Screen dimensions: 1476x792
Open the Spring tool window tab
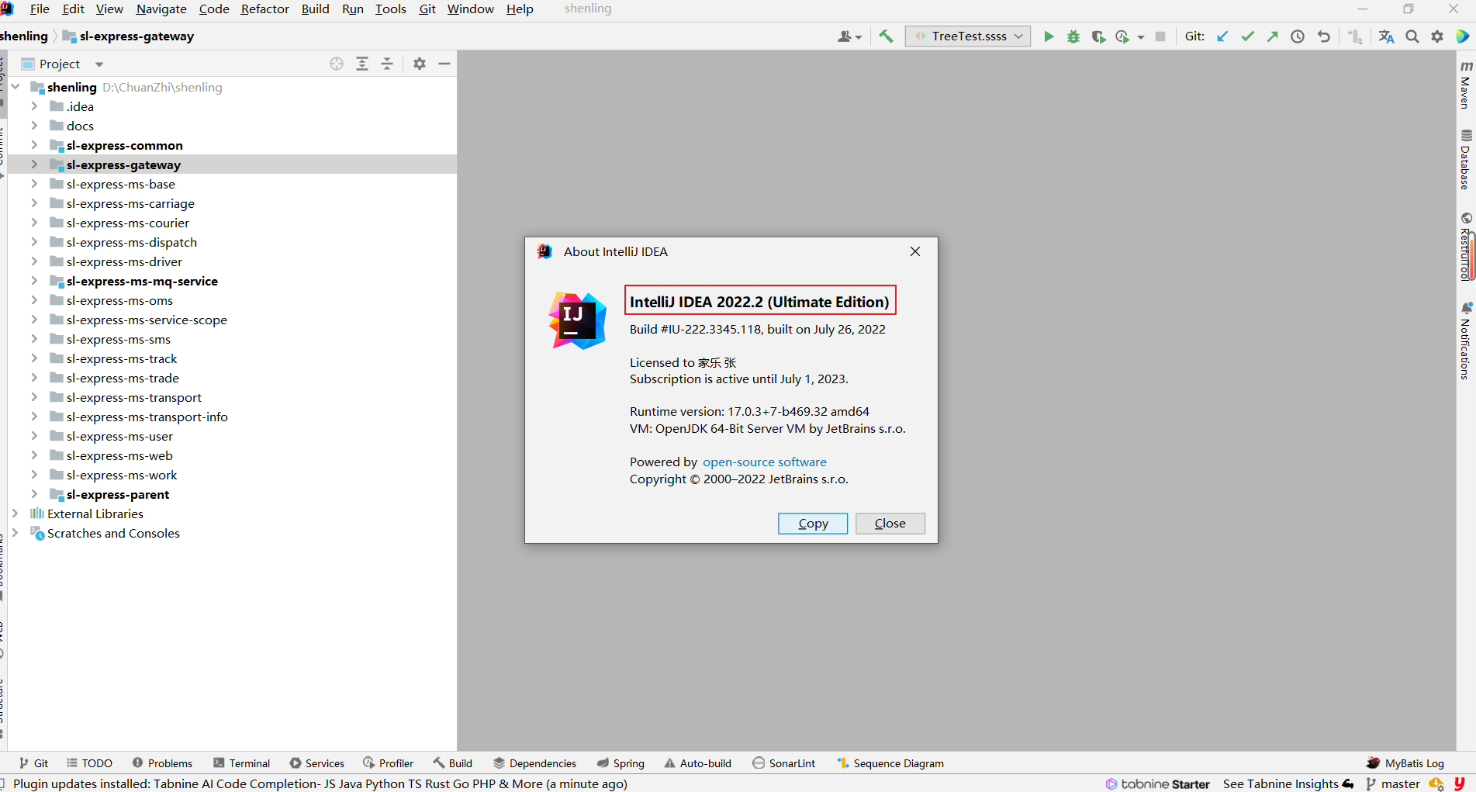pos(620,763)
